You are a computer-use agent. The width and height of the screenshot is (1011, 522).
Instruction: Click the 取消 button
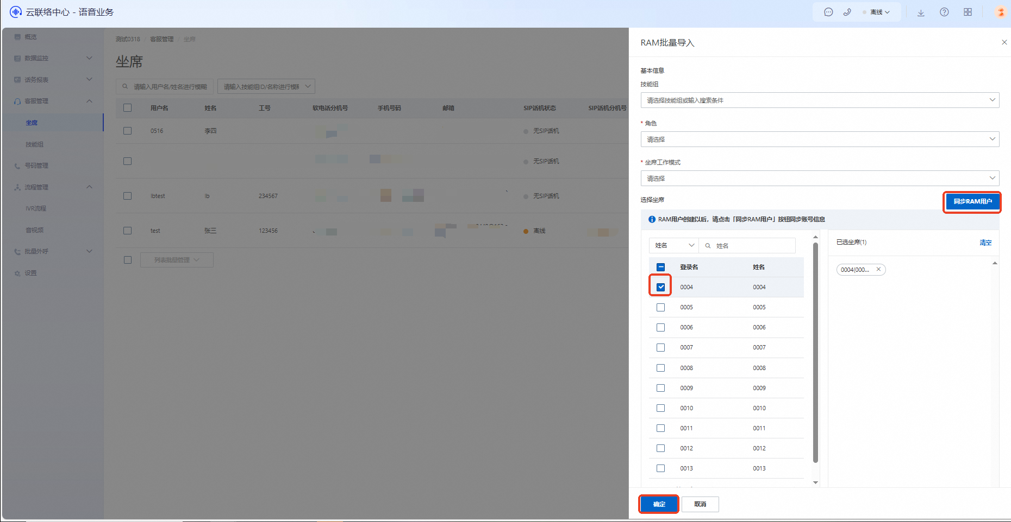pos(700,504)
